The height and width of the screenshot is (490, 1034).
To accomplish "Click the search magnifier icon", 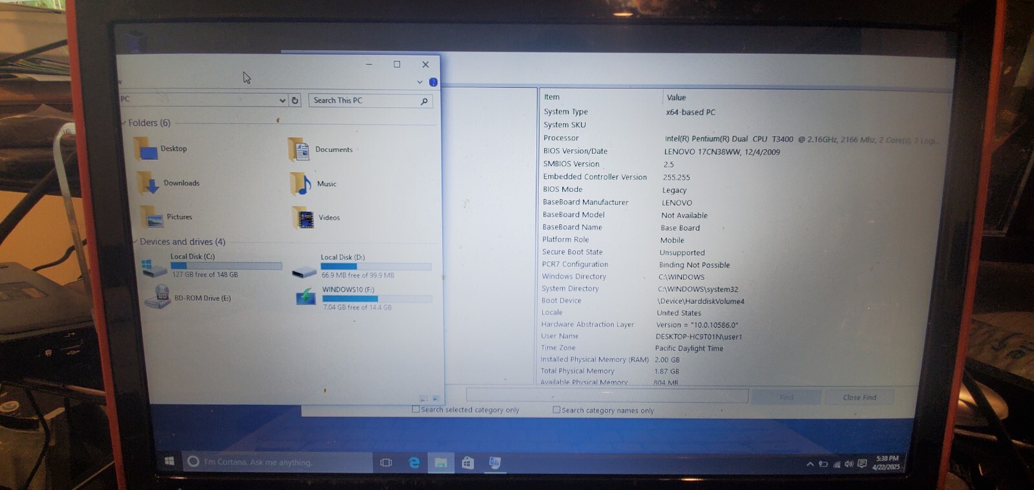I will (424, 101).
